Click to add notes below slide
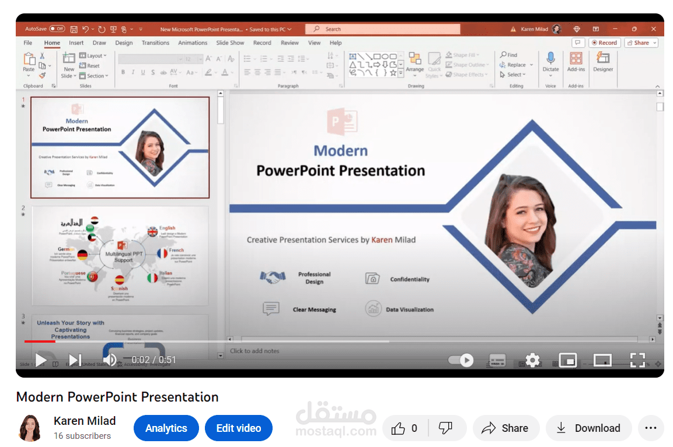673x447 pixels. click(x=254, y=351)
